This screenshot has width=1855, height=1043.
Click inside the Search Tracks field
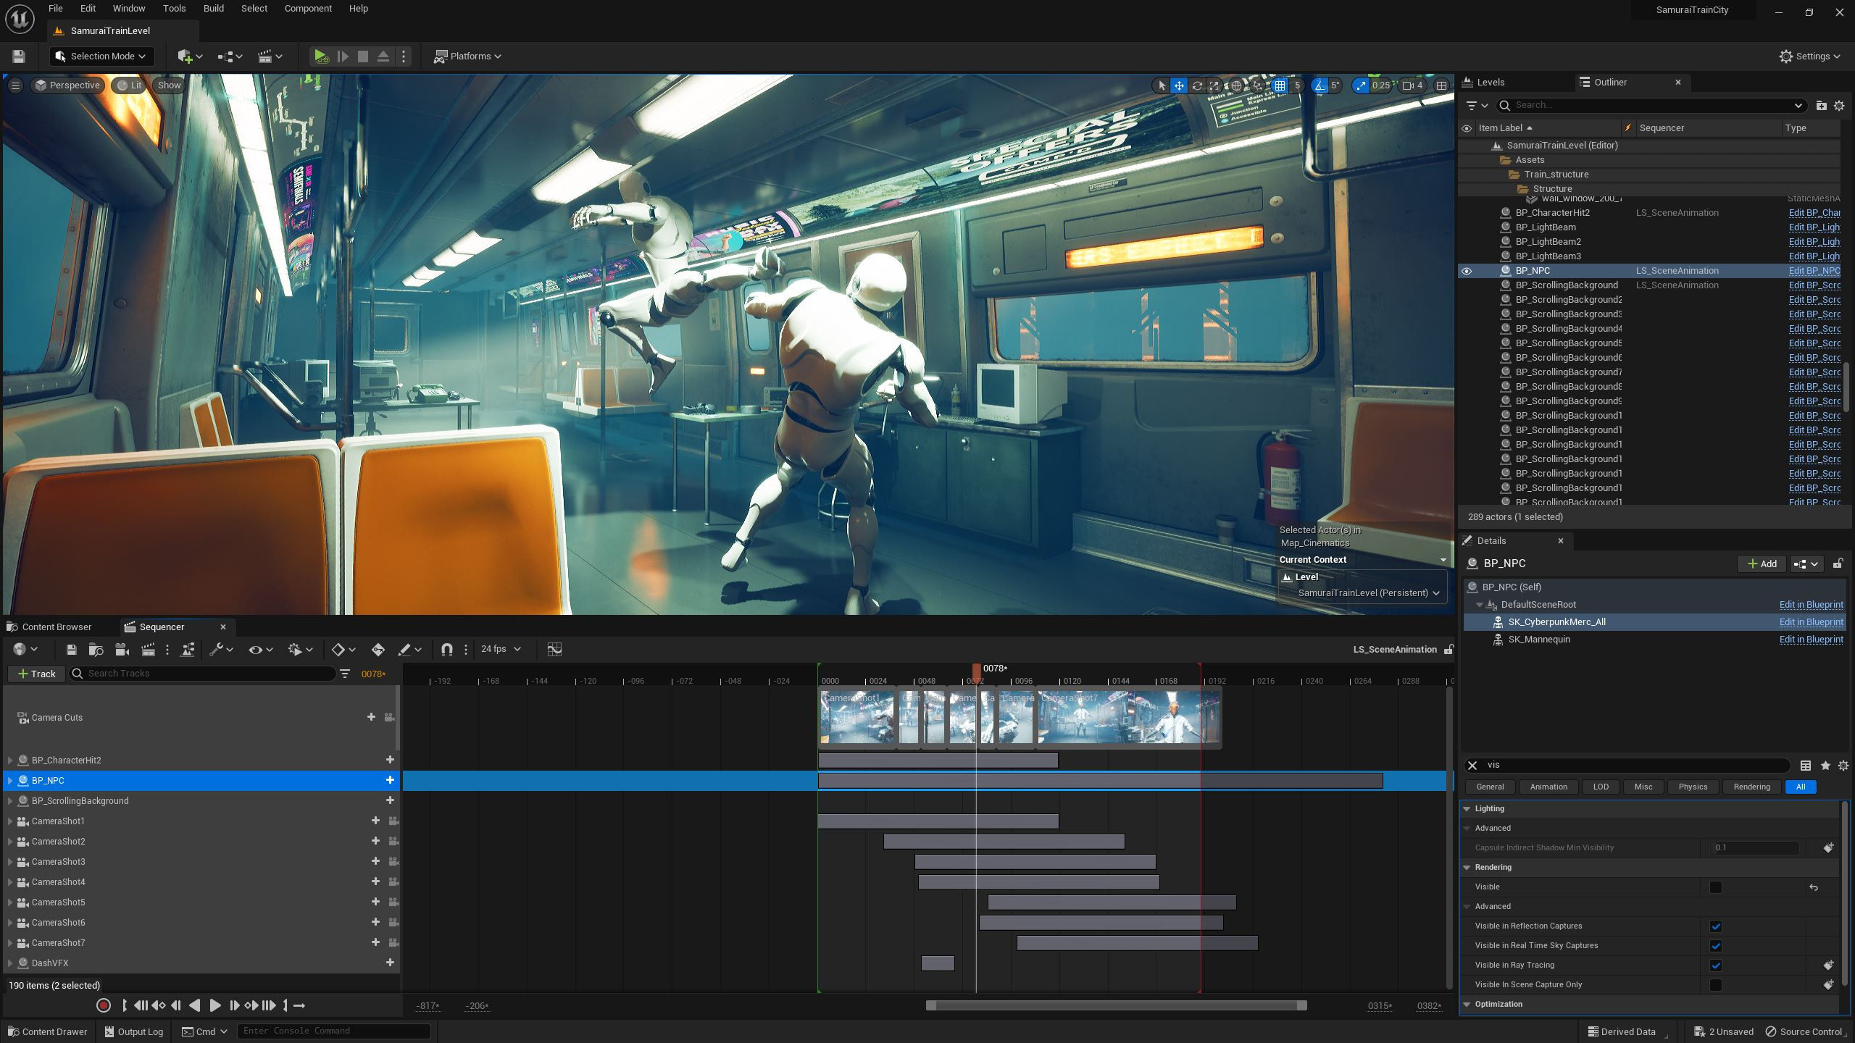click(203, 673)
